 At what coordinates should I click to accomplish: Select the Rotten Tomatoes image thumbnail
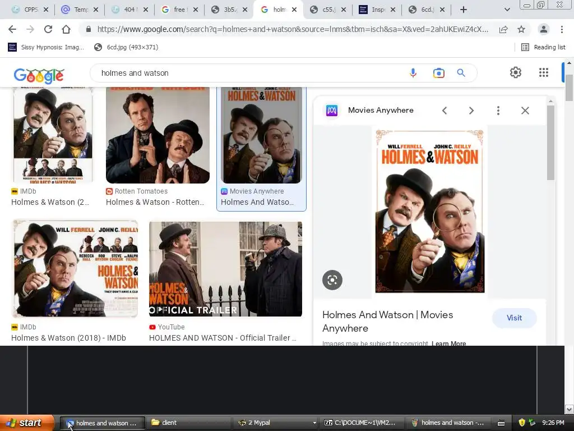(x=158, y=135)
